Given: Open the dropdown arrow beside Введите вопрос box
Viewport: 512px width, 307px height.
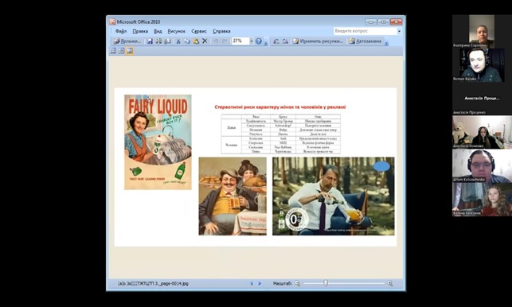Looking at the screenshot, I should click(x=399, y=31).
